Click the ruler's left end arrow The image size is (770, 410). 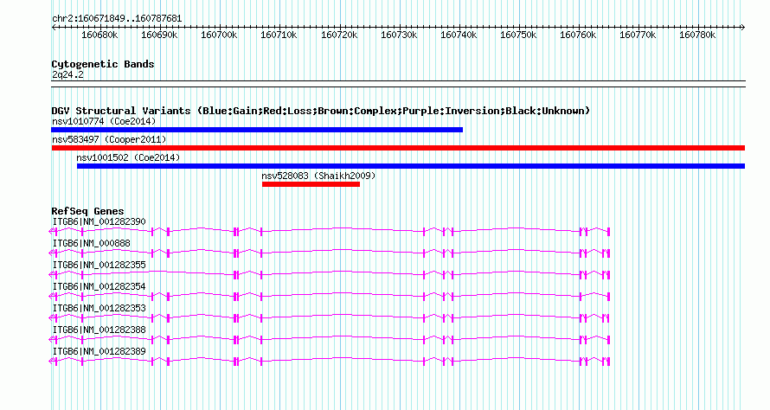tap(54, 28)
